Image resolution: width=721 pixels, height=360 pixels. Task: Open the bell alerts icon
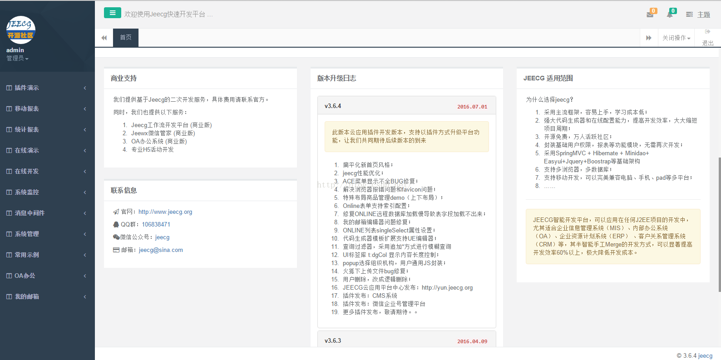click(x=670, y=15)
